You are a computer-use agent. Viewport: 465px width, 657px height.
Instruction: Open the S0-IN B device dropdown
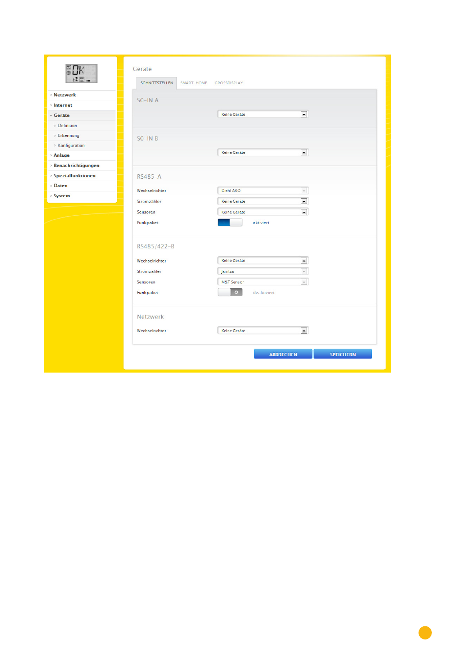(263, 152)
